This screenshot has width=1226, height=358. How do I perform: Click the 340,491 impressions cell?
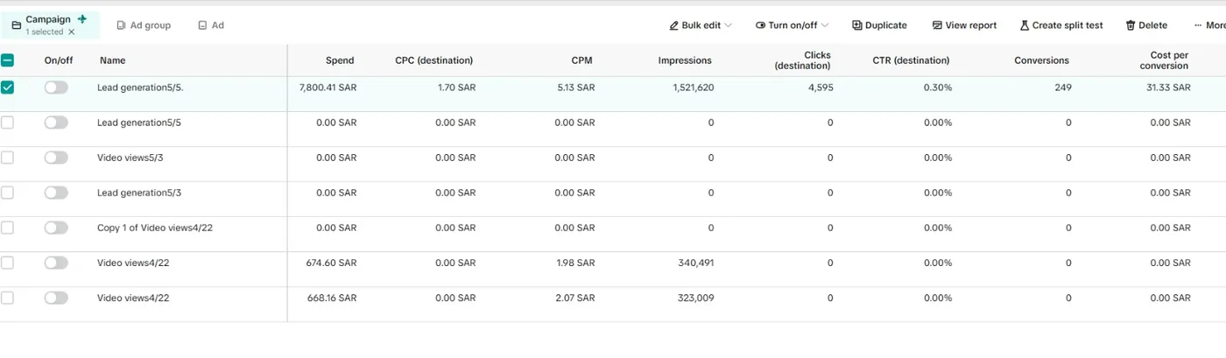(x=696, y=263)
